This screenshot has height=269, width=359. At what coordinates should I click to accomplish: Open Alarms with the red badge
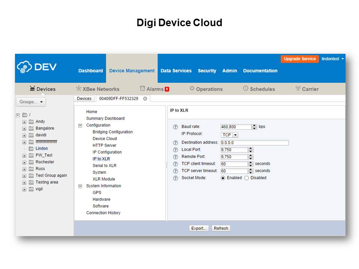[x=154, y=89]
